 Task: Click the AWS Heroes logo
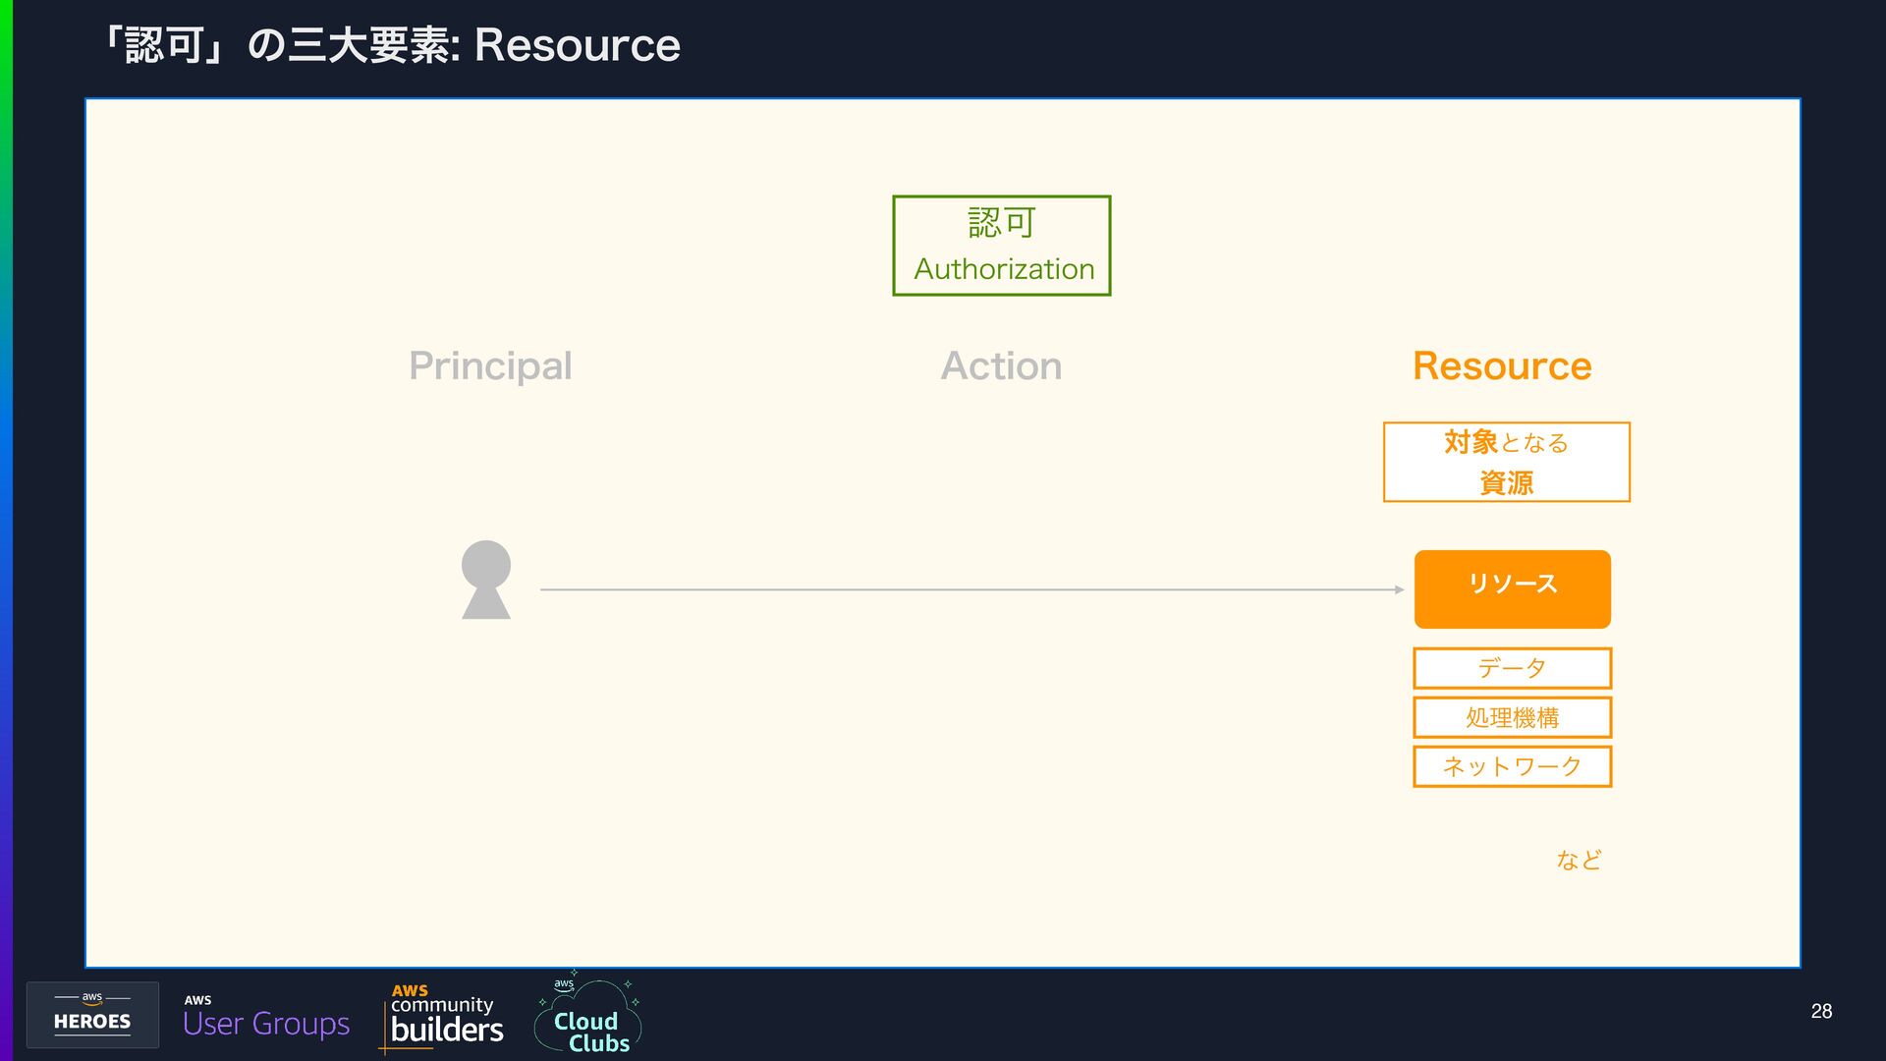(x=92, y=1015)
